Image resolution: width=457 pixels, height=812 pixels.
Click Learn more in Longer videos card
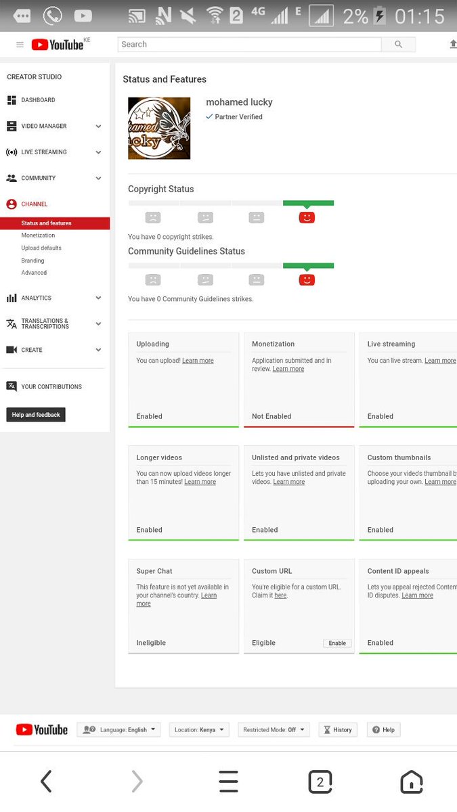(x=200, y=482)
